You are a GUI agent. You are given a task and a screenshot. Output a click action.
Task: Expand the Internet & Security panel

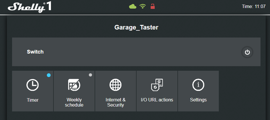pyautogui.click(x=116, y=102)
